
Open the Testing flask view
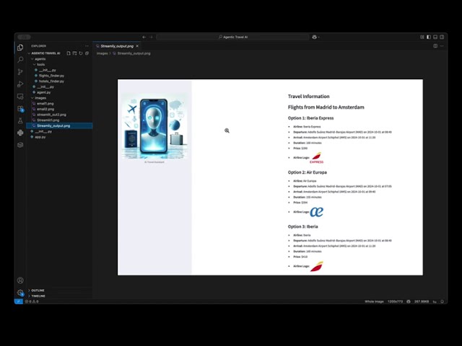pos(20,120)
